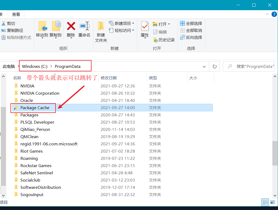Screen dimensions: 278x210
Task: Select the PLSQL Developer folder
Action: [37, 122]
